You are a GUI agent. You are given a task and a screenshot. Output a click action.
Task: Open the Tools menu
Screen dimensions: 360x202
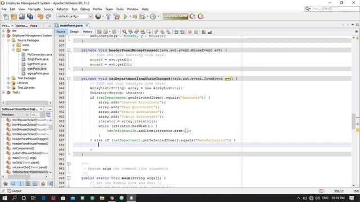[120, 9]
